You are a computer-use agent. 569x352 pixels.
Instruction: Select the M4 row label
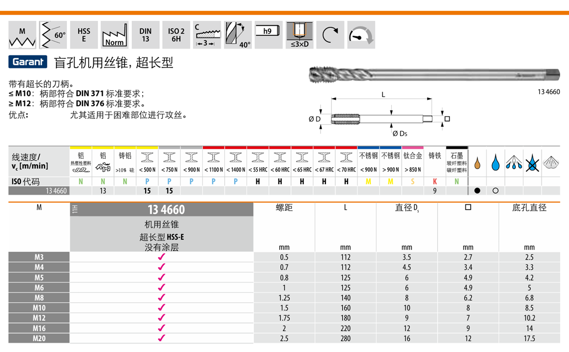(39, 268)
